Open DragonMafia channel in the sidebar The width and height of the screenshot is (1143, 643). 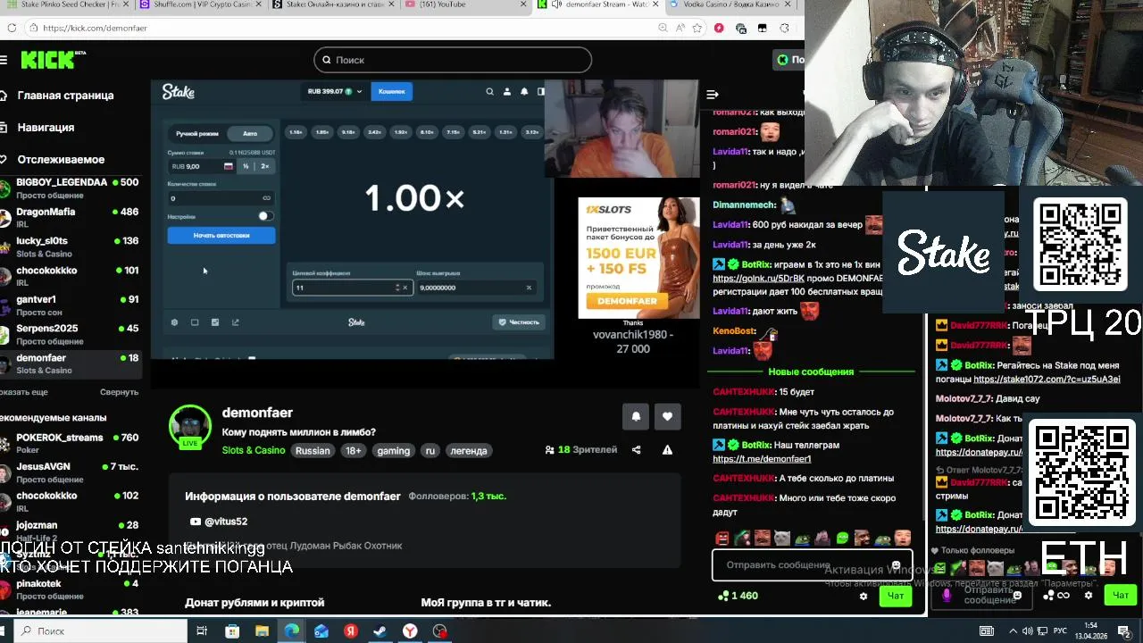[71, 217]
